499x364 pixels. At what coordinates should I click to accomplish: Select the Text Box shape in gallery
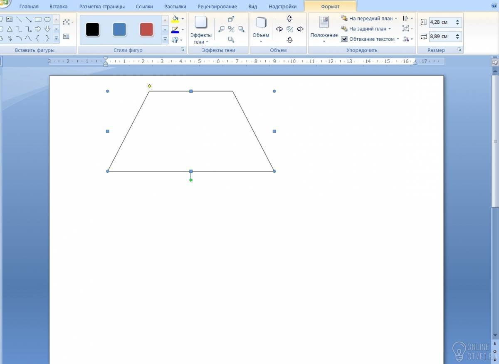pos(9,20)
